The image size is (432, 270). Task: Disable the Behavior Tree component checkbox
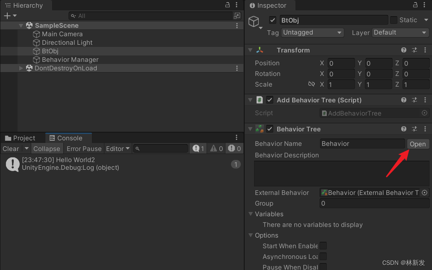(270, 129)
